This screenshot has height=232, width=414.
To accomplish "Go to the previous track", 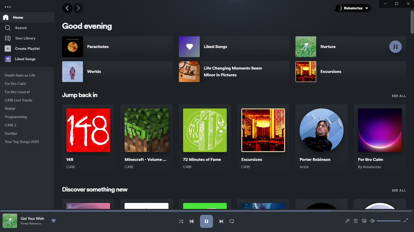I will click(192, 221).
